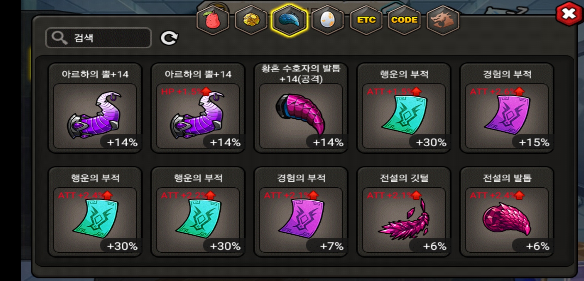Select the 아르하의 뿔+14 with HP +1.5% bonus

pyautogui.click(x=198, y=108)
